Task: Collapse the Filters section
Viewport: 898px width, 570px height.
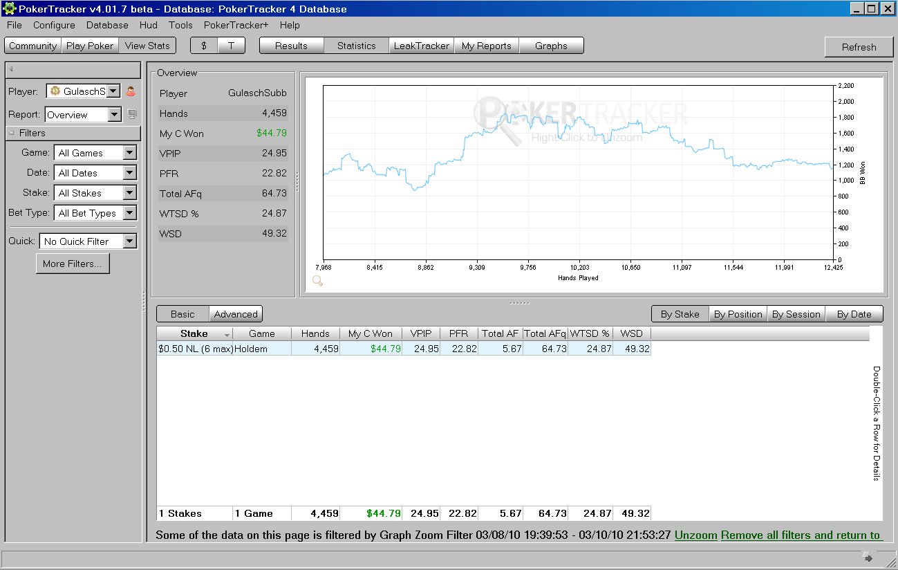Action: click(x=12, y=133)
